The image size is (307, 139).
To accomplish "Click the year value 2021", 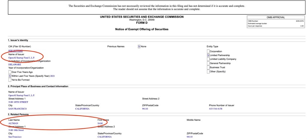I will click(x=52, y=76).
